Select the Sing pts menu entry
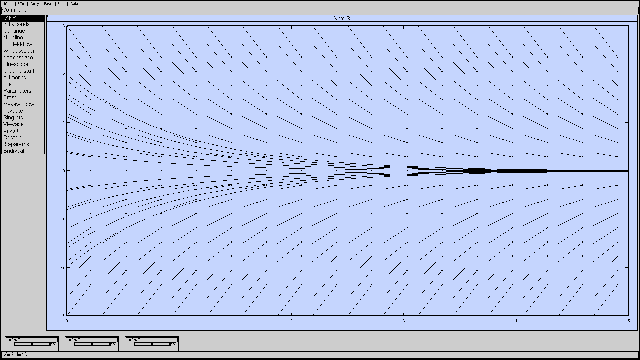Viewport: 640px width, 360px height. pyautogui.click(x=23, y=118)
